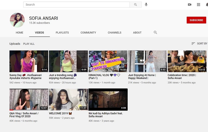Activate voice search microphone icon
The image size is (208, 132).
(x=146, y=4)
